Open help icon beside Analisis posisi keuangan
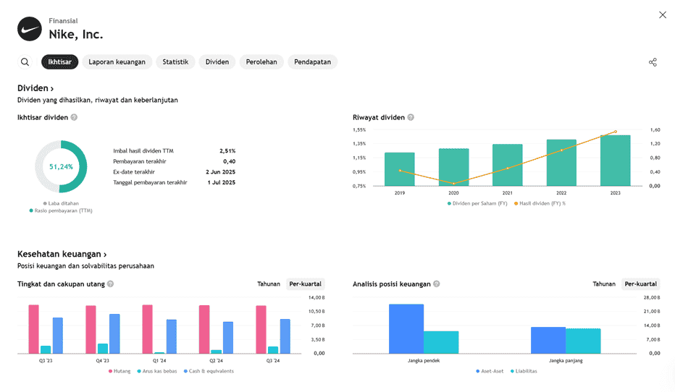Screen dimensions: 675x392 coord(437,284)
